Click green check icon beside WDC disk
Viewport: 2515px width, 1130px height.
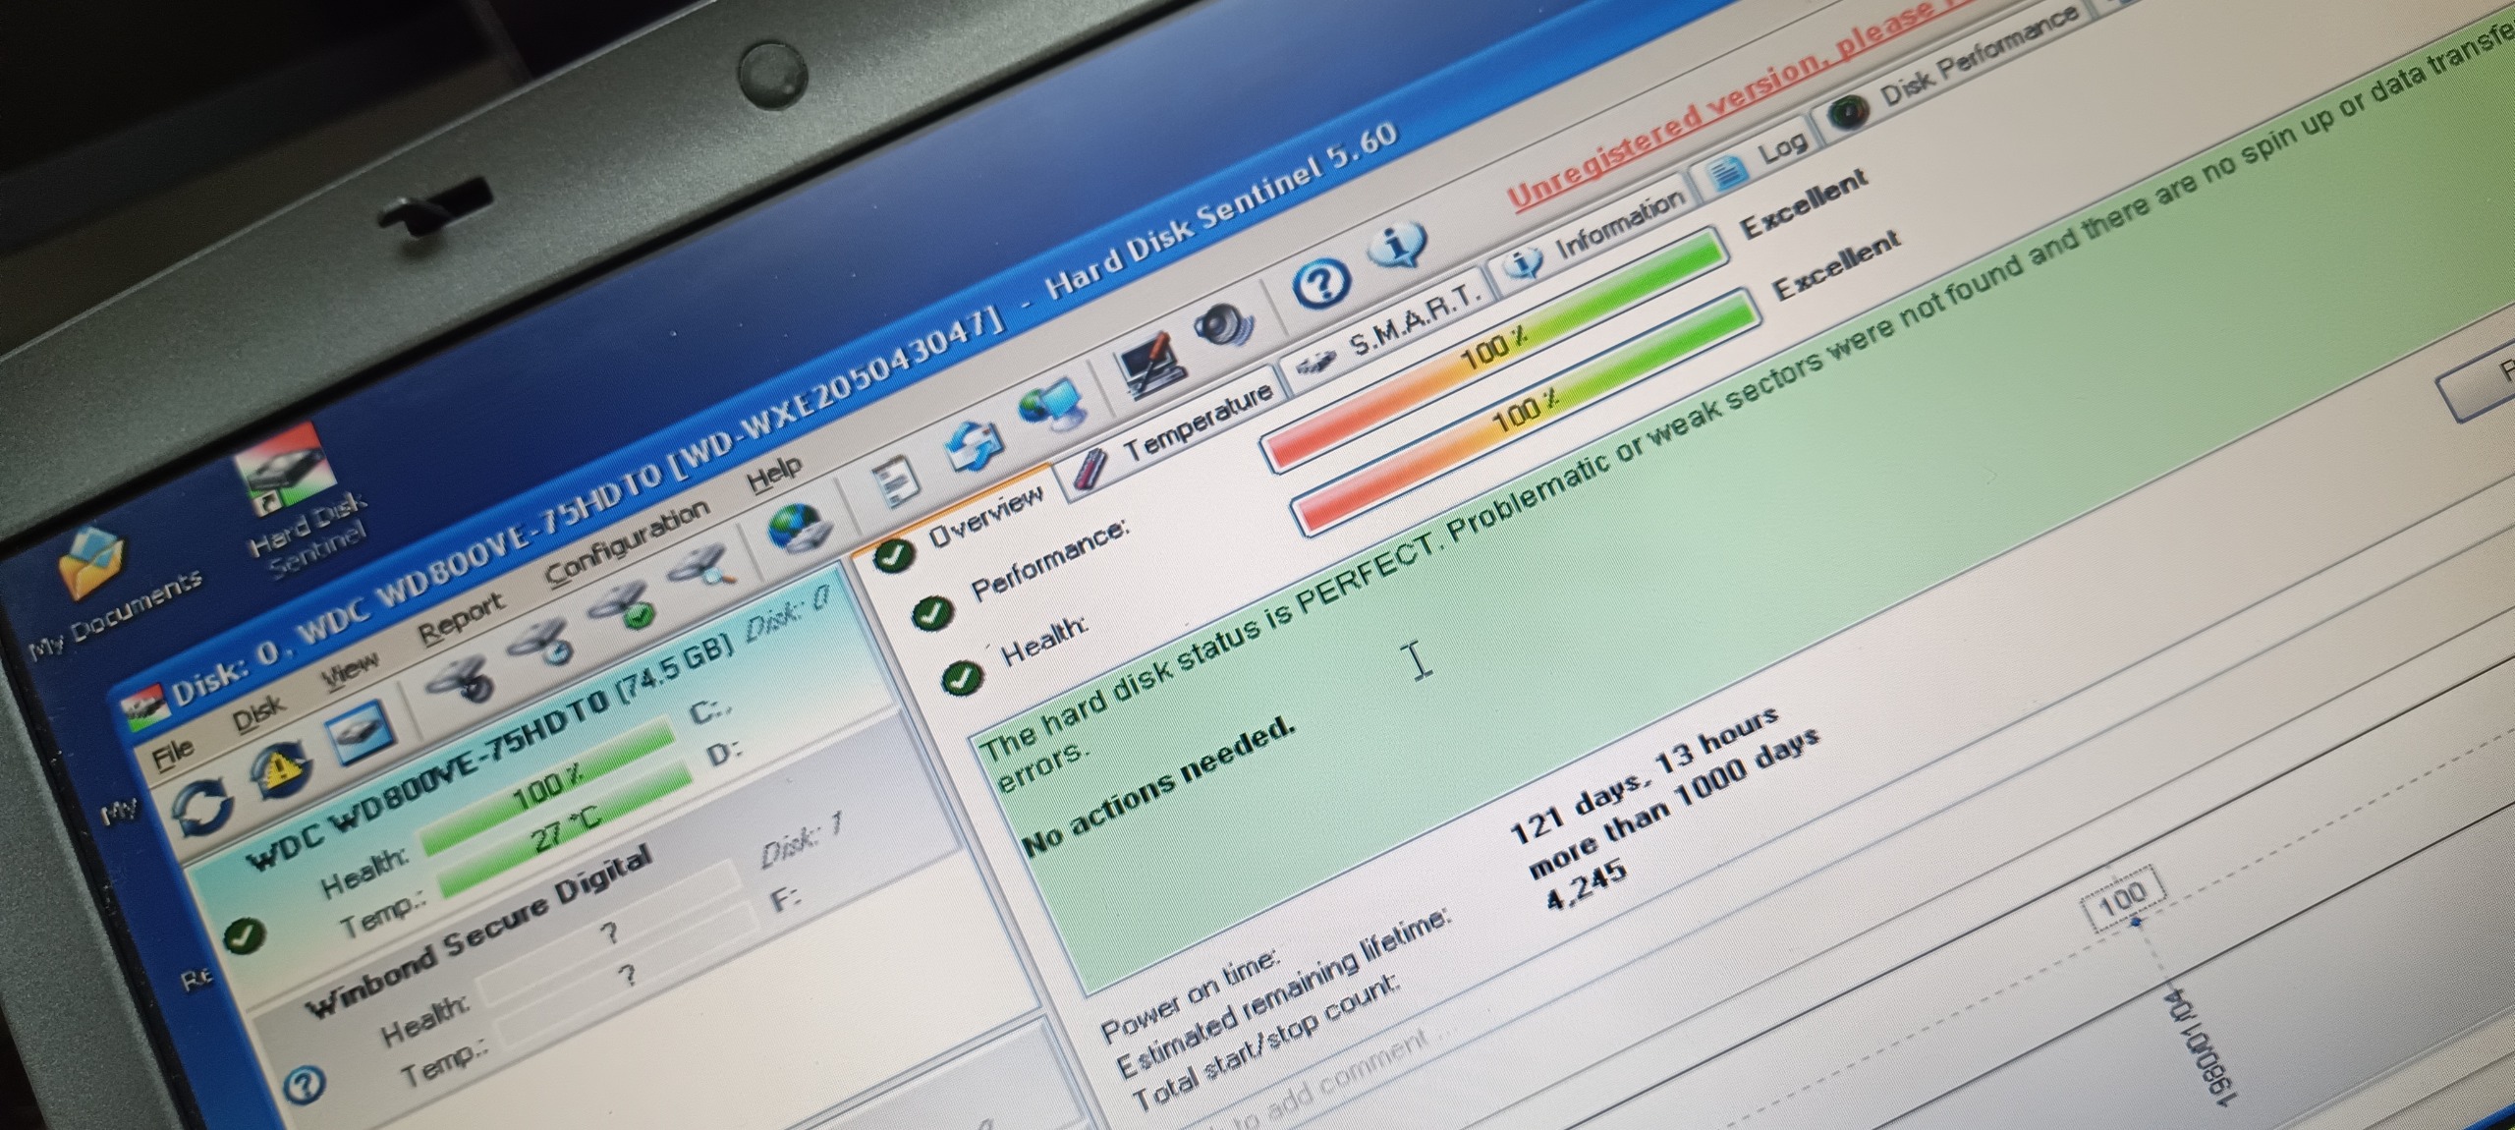243,935
